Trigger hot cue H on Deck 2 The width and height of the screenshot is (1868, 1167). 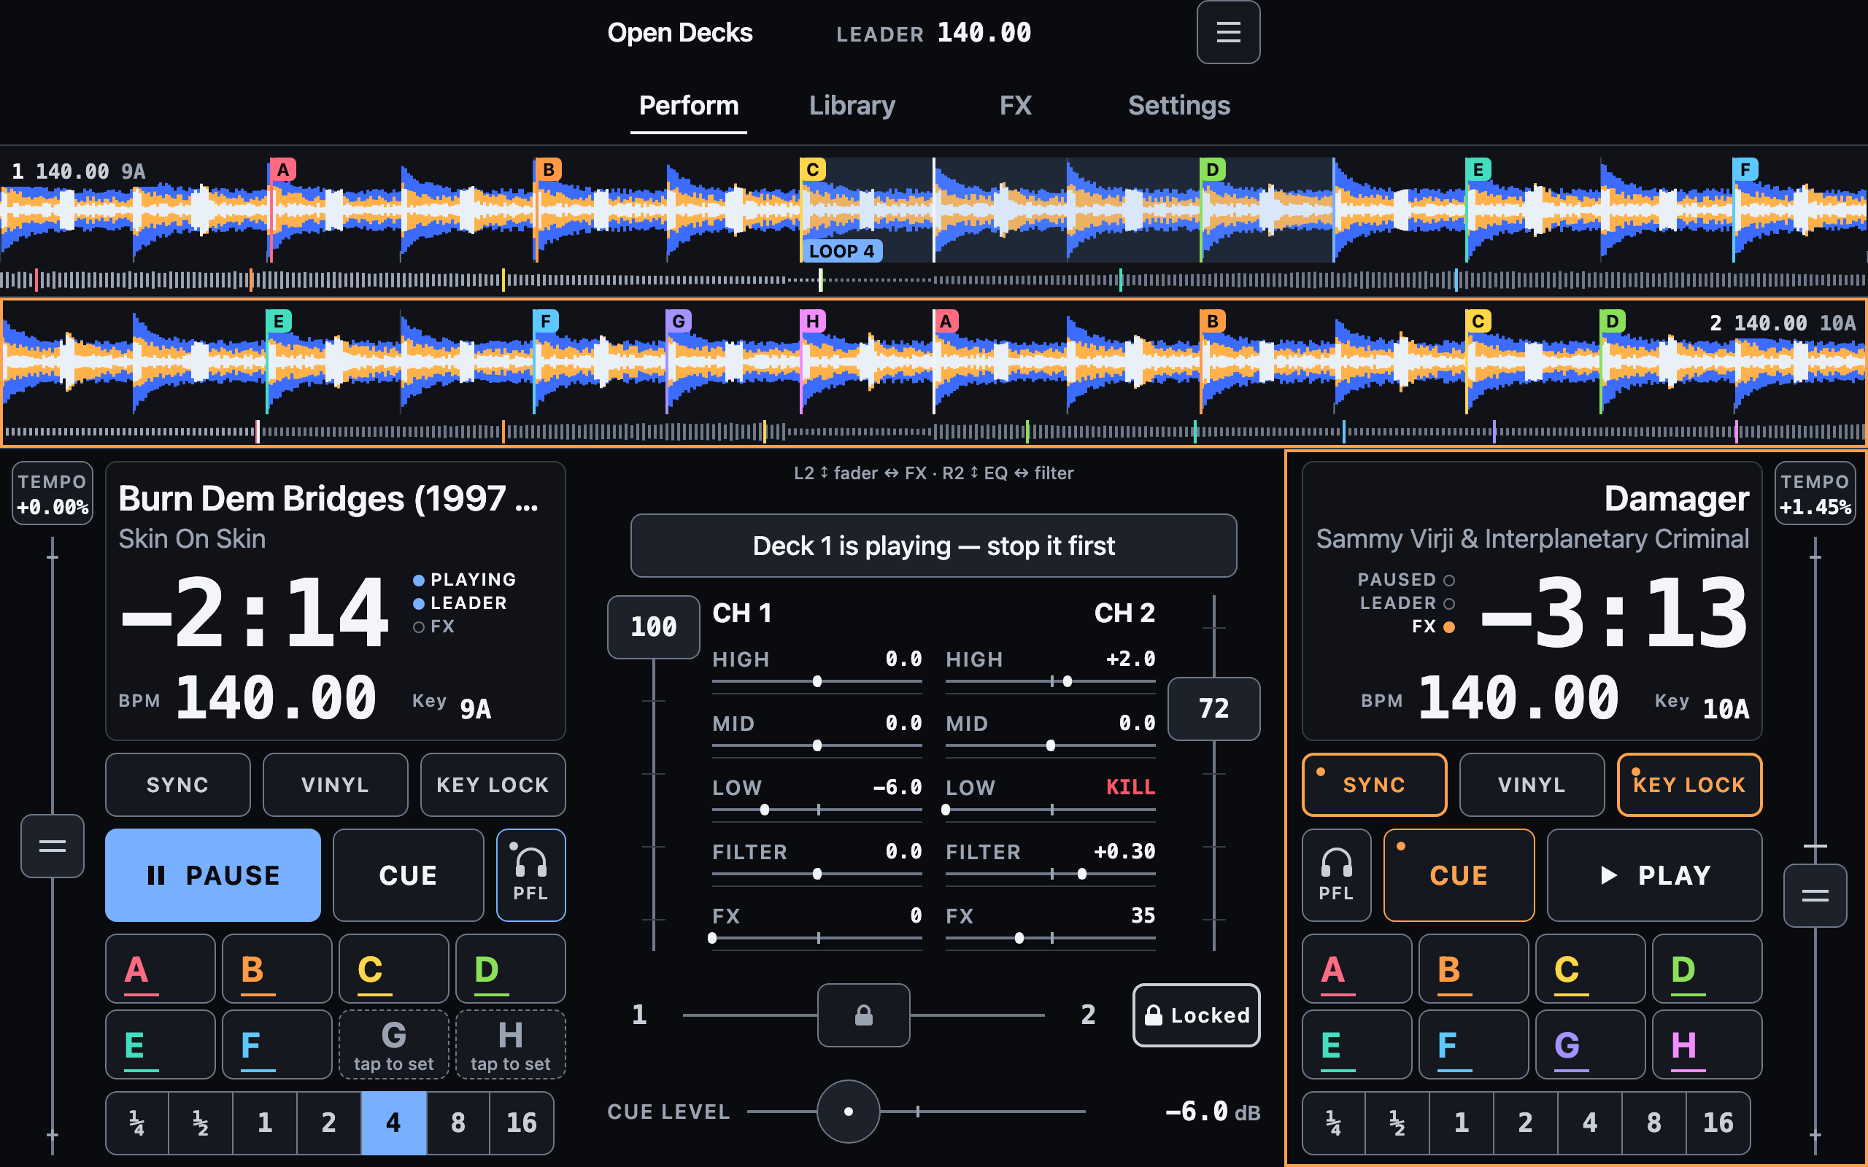[x=1707, y=1044]
